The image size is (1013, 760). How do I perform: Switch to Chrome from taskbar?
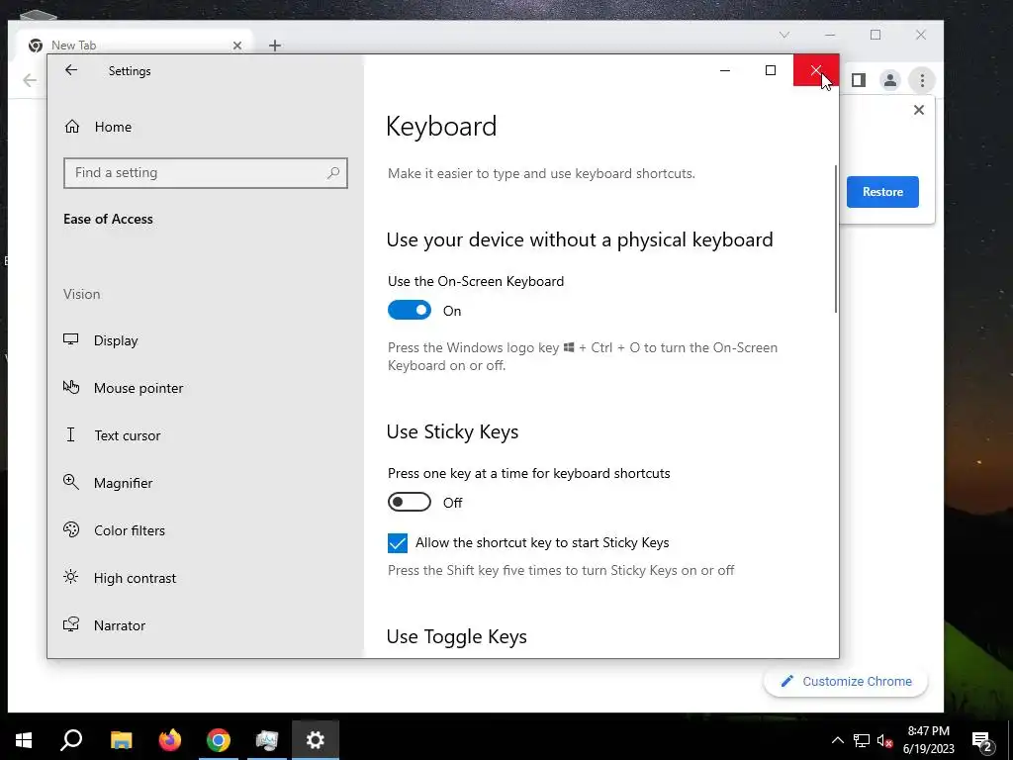tap(219, 740)
